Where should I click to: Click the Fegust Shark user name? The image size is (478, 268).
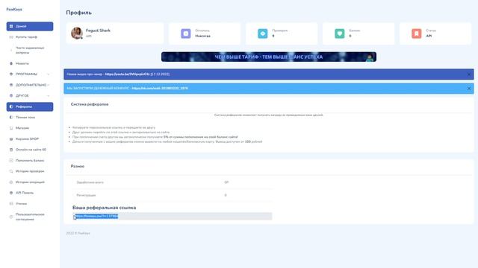(98, 31)
